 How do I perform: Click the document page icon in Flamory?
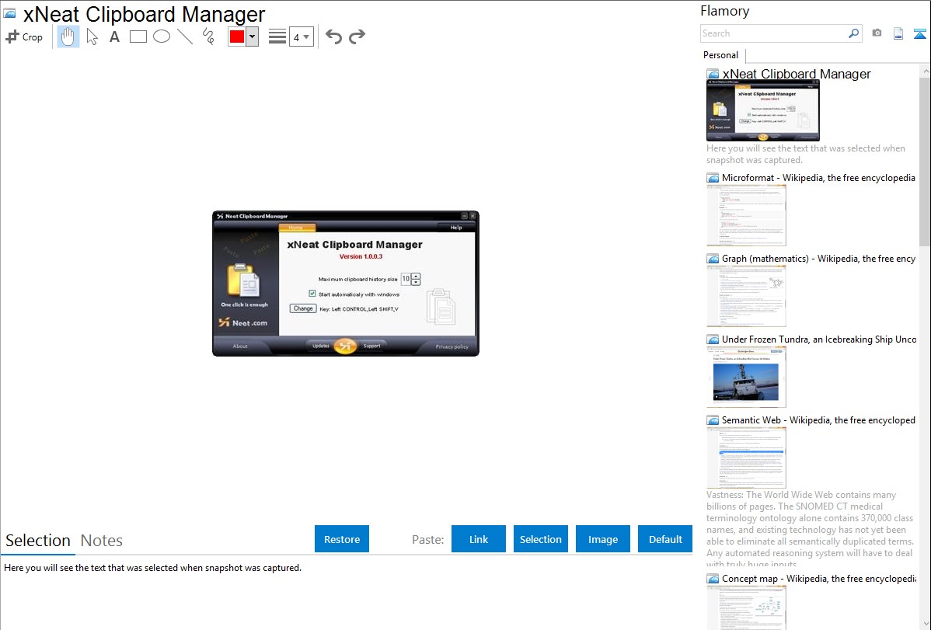point(898,33)
